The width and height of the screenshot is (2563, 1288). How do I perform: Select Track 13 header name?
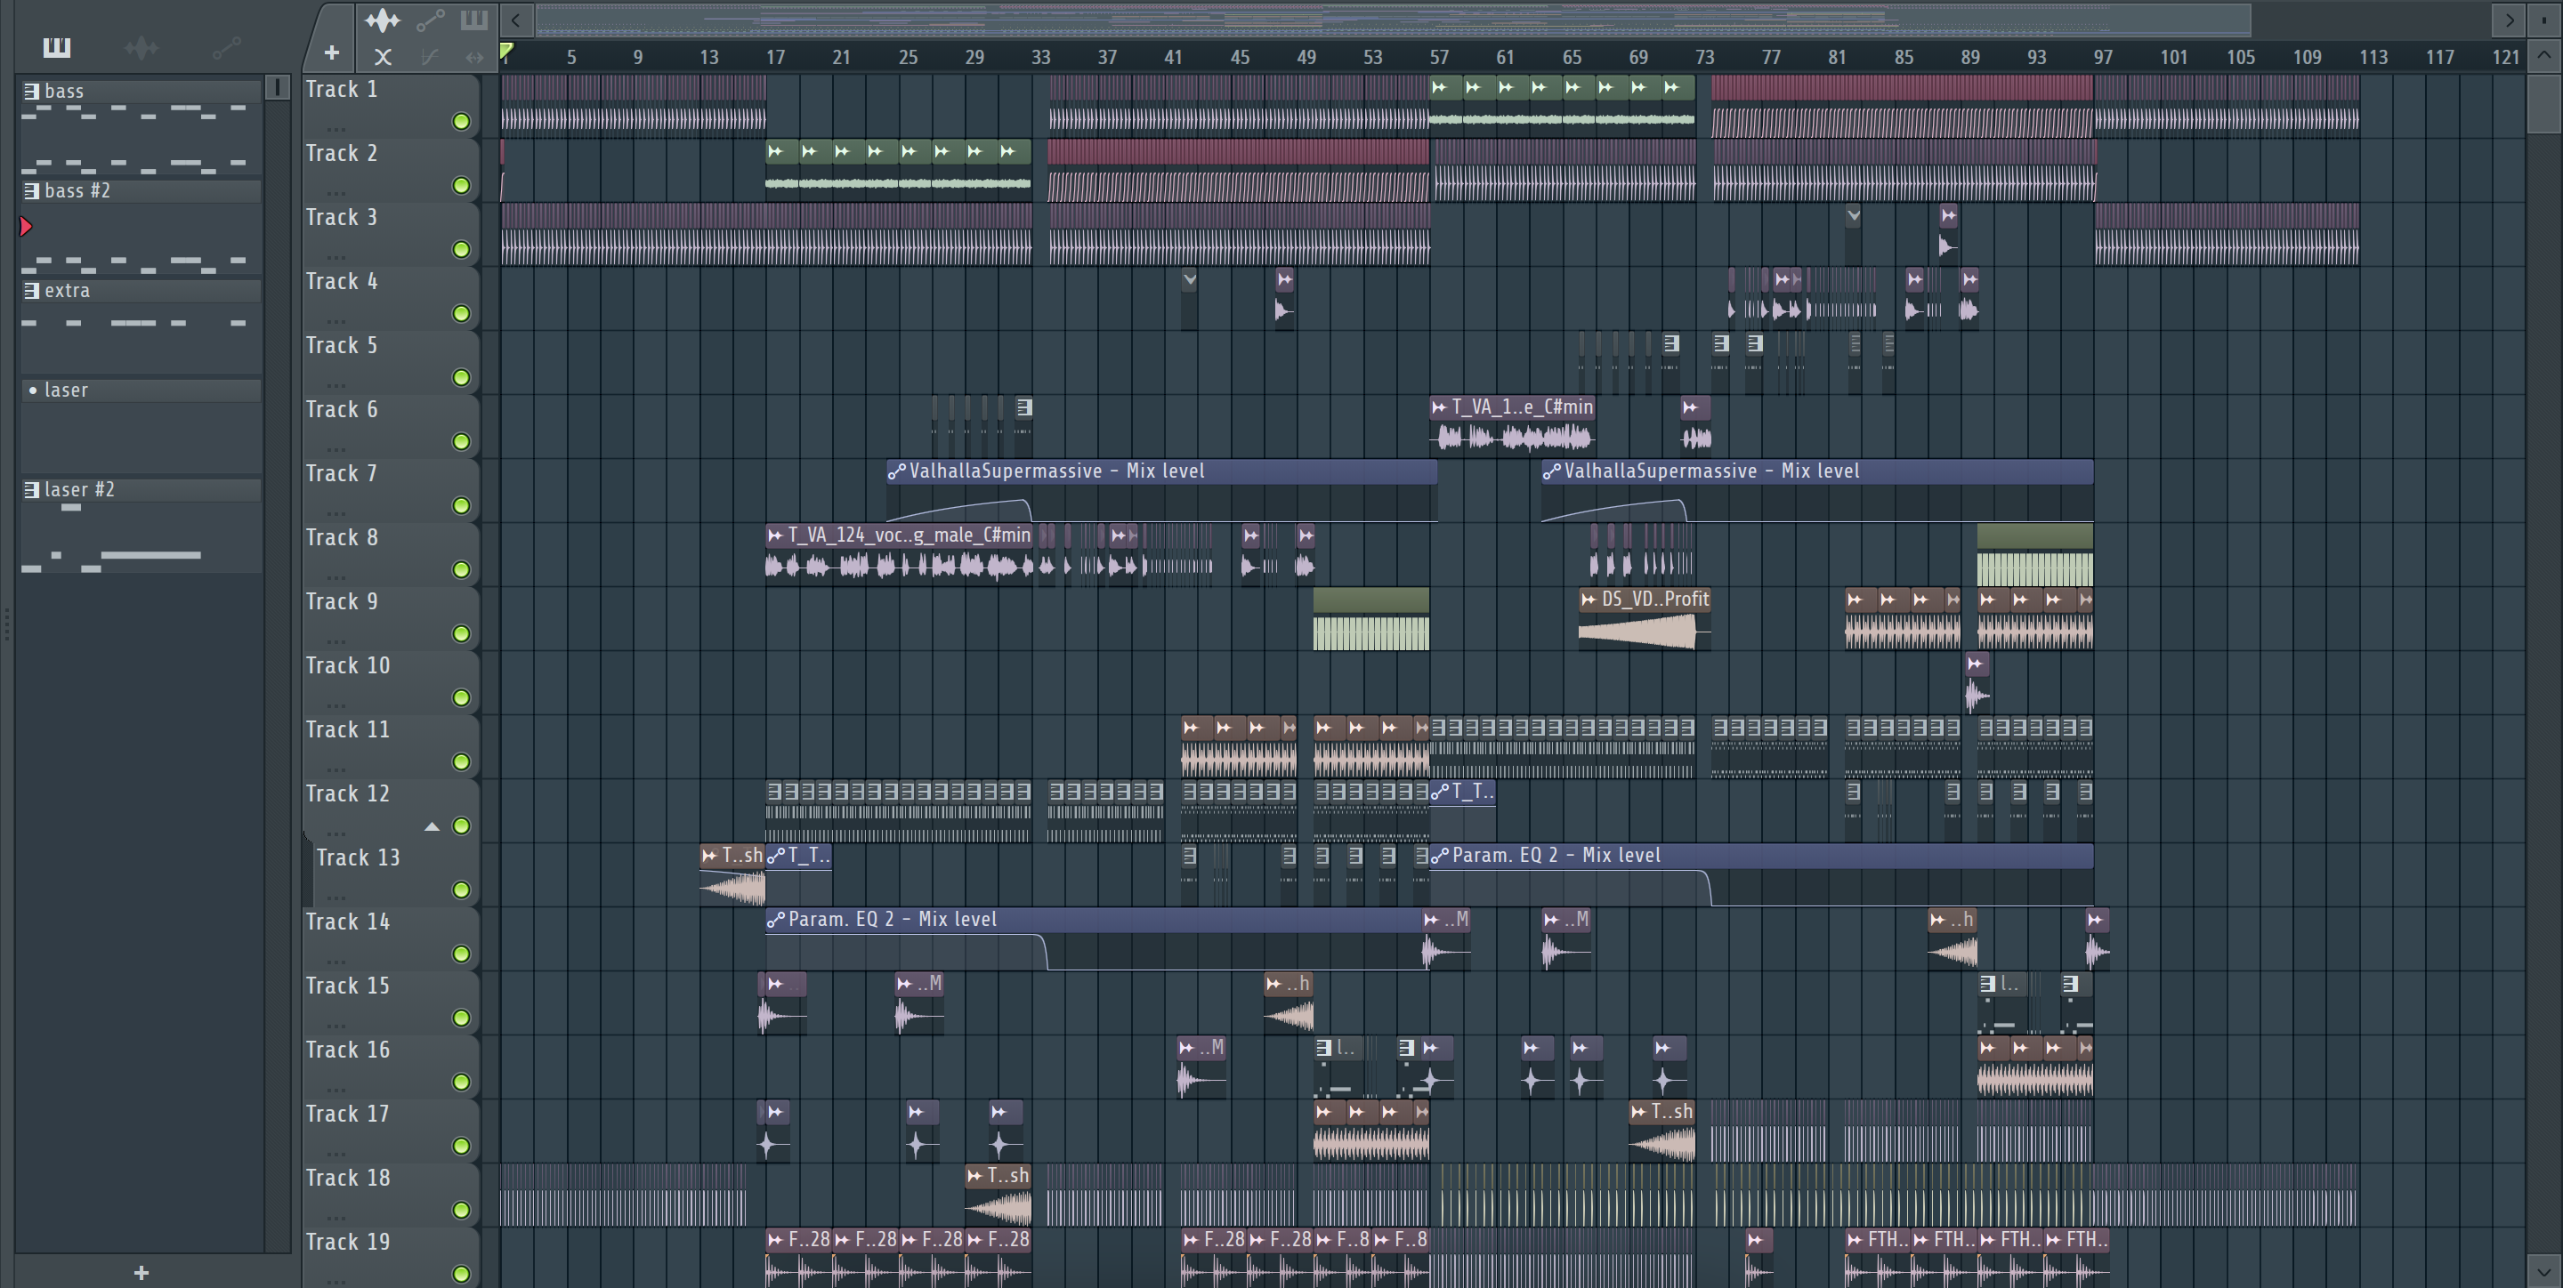(x=357, y=857)
